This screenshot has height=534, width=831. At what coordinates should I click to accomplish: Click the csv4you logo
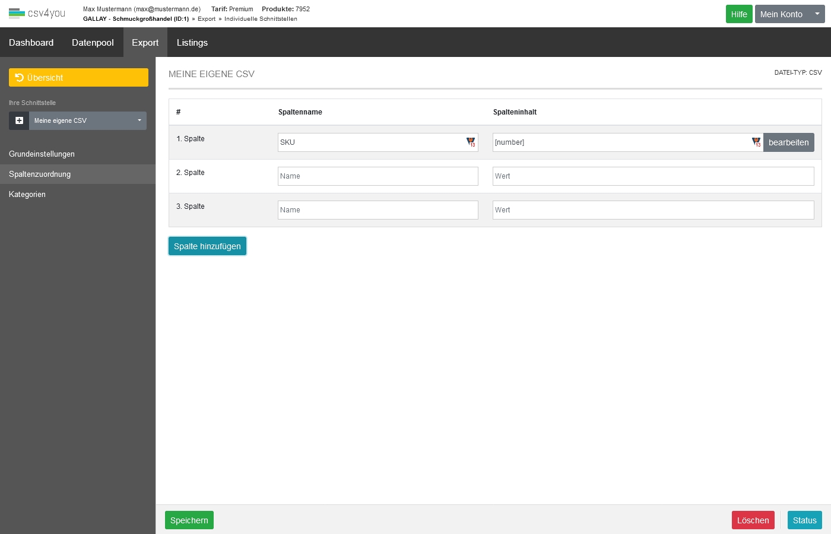pyautogui.click(x=37, y=13)
